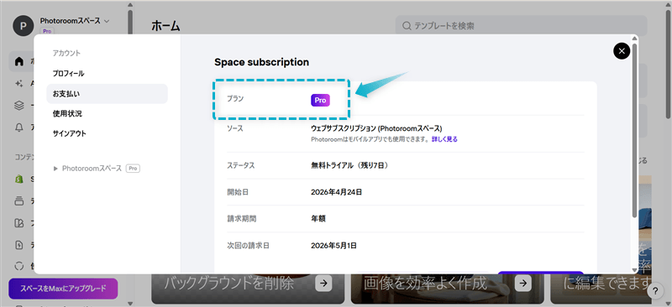Click the 無料トライアル（残り7日） status text

pyautogui.click(x=350, y=165)
